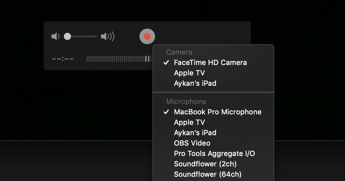This screenshot has height=181, width=345.
Task: Click the volume slider knob
Action: click(x=67, y=36)
